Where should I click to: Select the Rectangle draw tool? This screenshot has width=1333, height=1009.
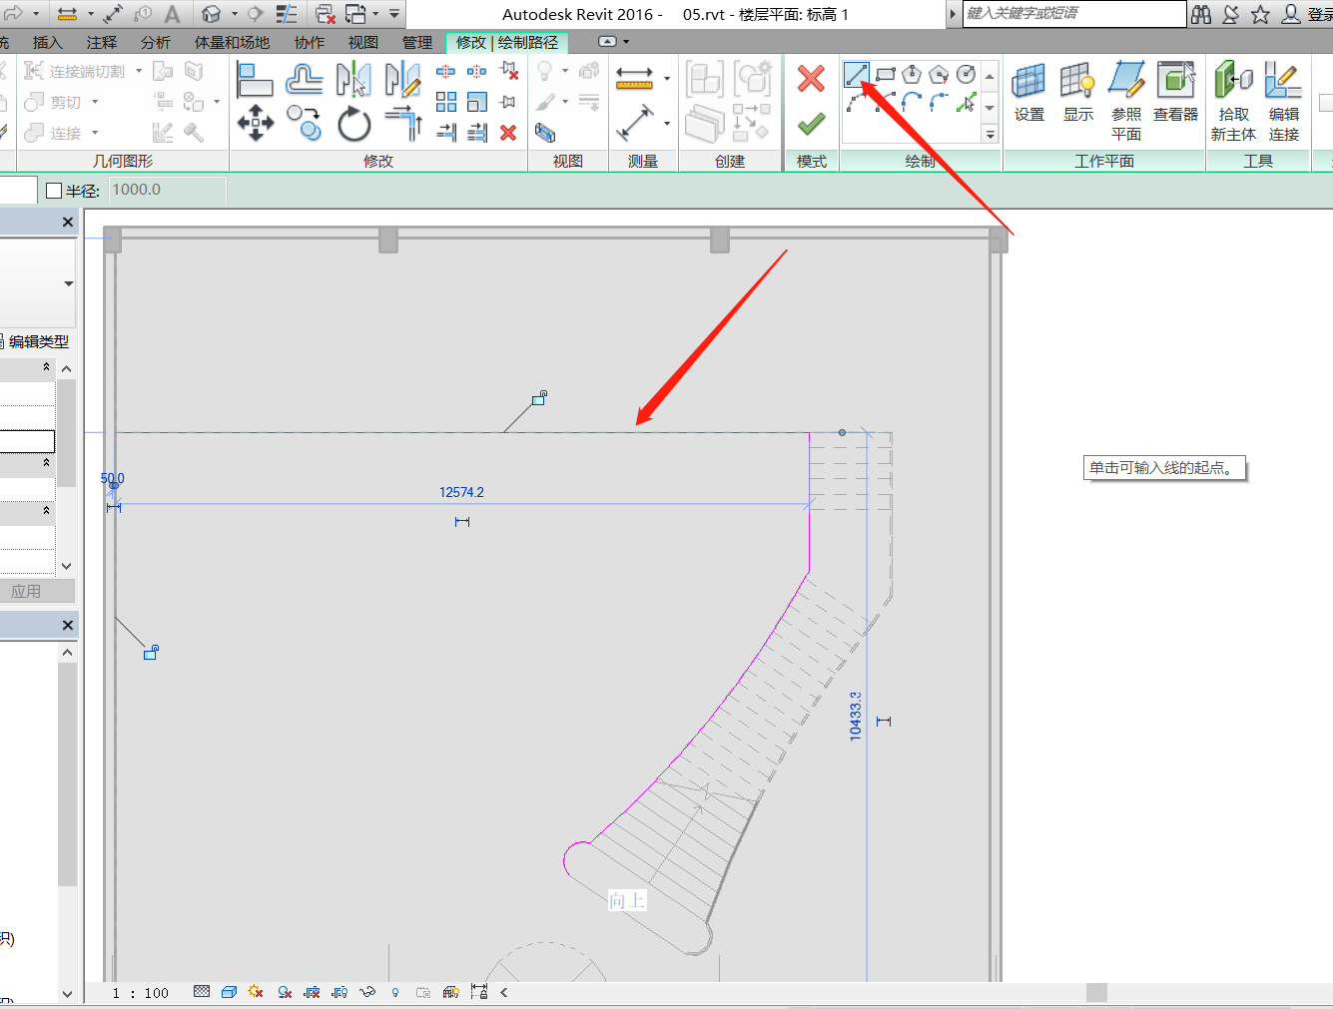(x=885, y=75)
